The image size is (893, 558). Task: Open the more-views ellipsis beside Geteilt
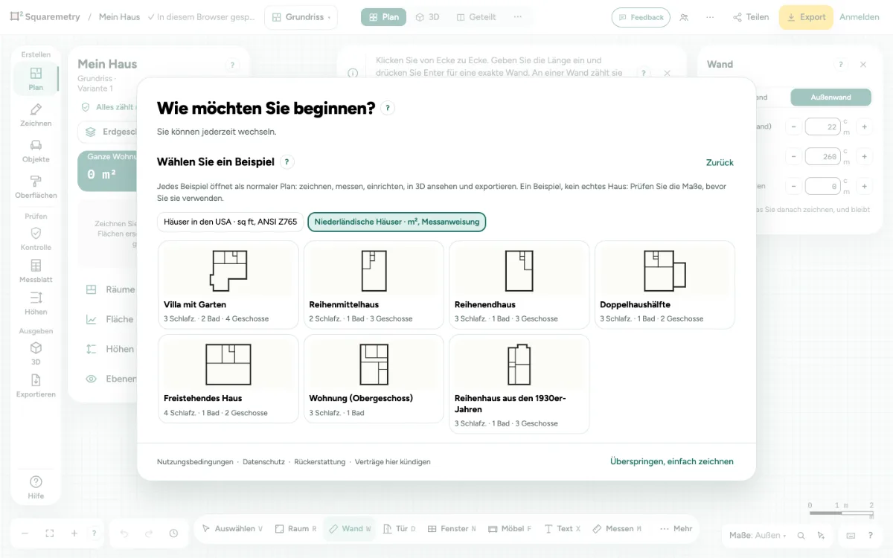(x=518, y=17)
